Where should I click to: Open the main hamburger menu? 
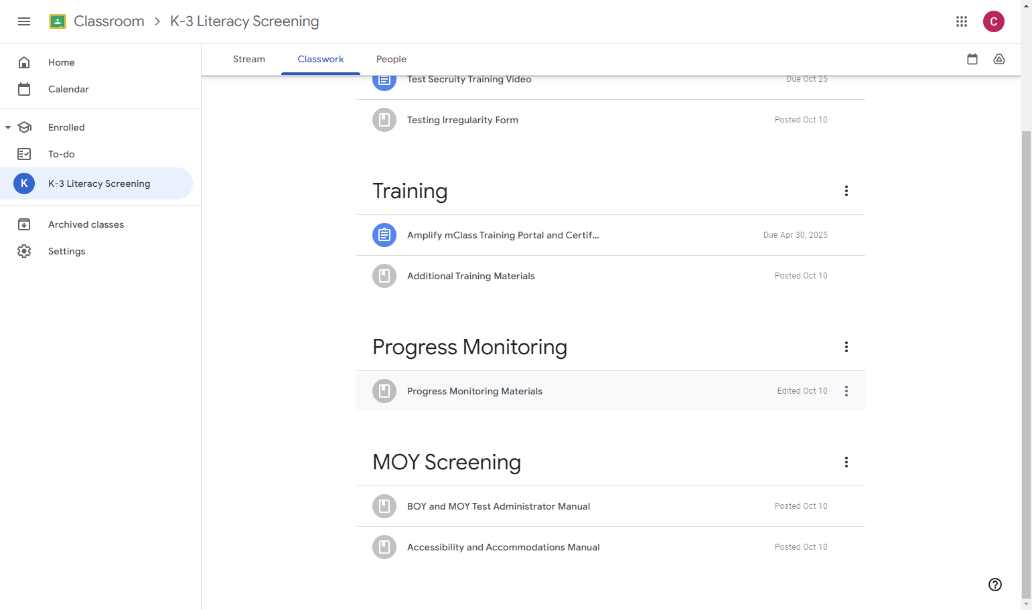pos(24,21)
